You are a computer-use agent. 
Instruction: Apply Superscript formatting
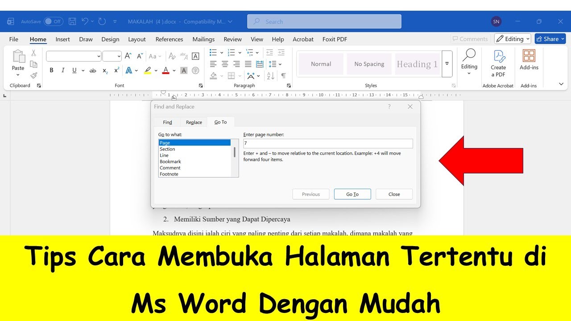[x=116, y=70]
